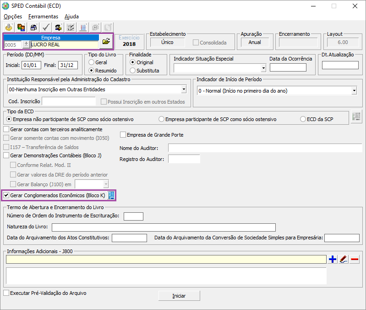Viewport: 366px width, 310px height.
Task: Click the yellow stamp toolbar icon
Action: [x=9, y=28]
